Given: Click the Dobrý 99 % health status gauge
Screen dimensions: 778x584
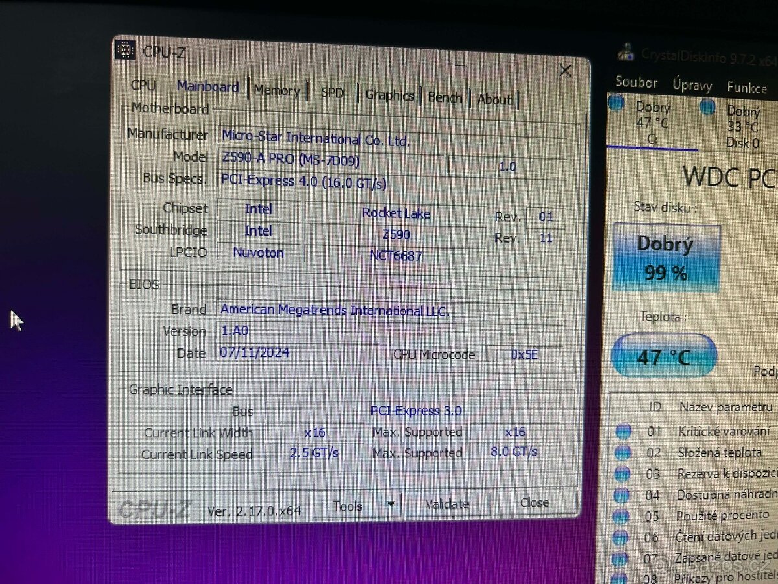Looking at the screenshot, I should click(x=667, y=257).
